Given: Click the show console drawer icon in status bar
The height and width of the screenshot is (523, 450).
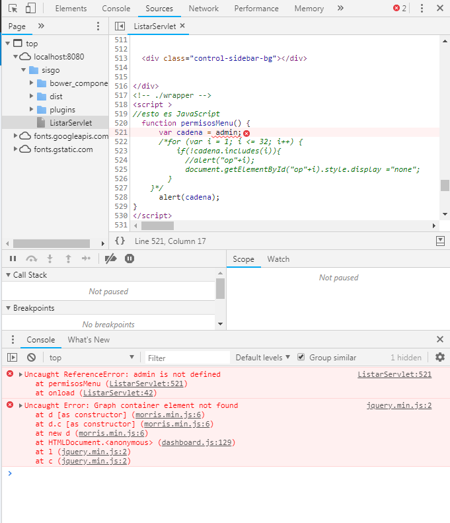Looking at the screenshot, I should 440,241.
